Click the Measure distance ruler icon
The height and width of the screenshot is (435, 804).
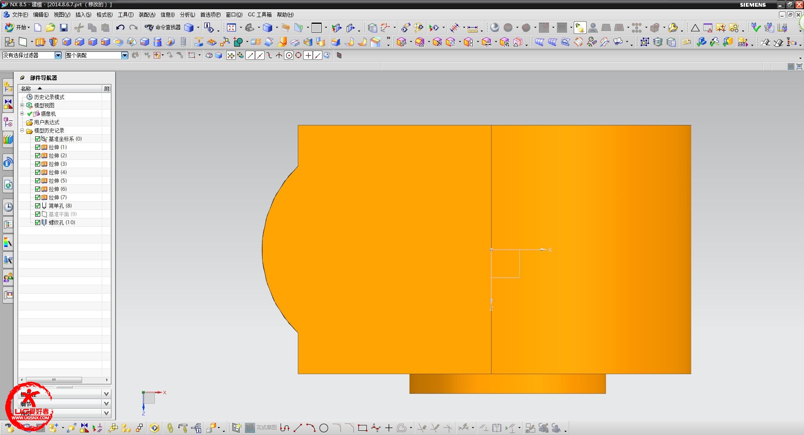point(472,28)
